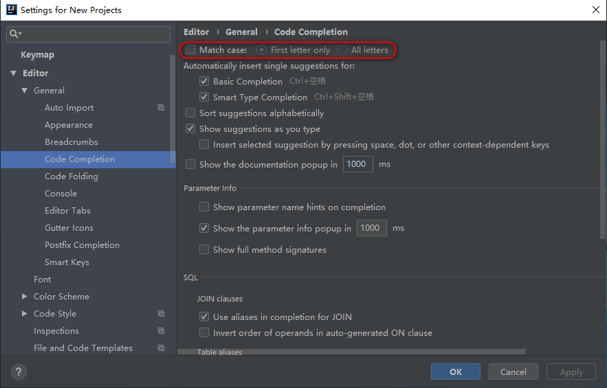Expand the Code Style tree node

coord(24,313)
